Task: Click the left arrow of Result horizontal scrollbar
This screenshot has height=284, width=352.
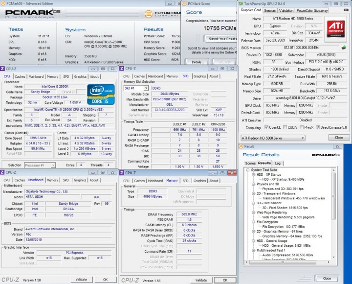Action: pyautogui.click(x=247, y=262)
